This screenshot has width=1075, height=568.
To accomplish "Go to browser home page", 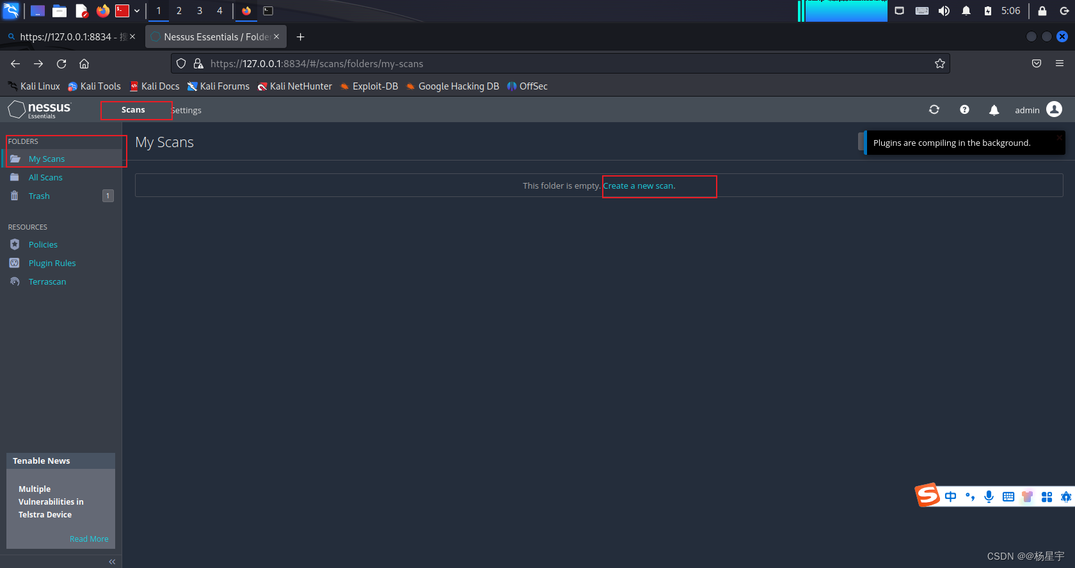I will (x=84, y=63).
